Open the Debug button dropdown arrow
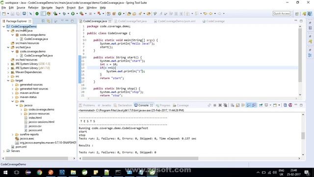Screen dimensions: 314x177 click(68, 14)
